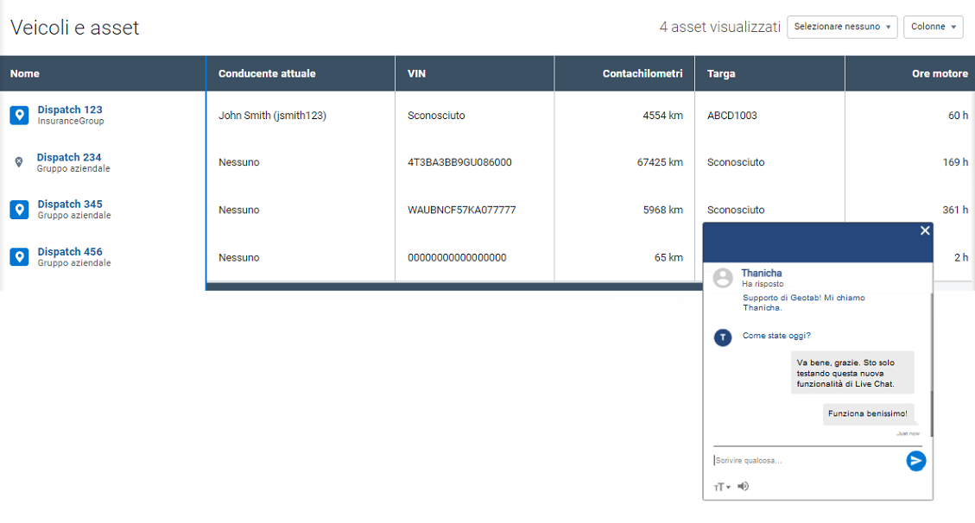Open the chat text size control
This screenshot has height=523, width=975.
(719, 486)
